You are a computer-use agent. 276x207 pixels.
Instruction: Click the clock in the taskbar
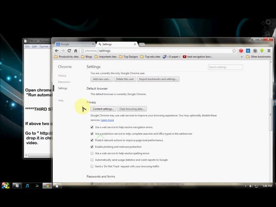(x=267, y=186)
